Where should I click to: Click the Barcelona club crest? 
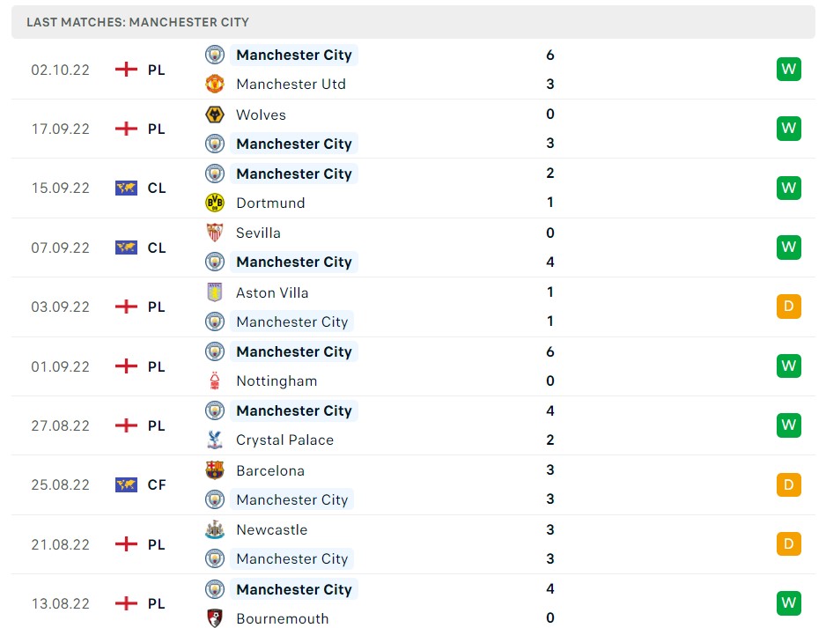[x=214, y=470]
